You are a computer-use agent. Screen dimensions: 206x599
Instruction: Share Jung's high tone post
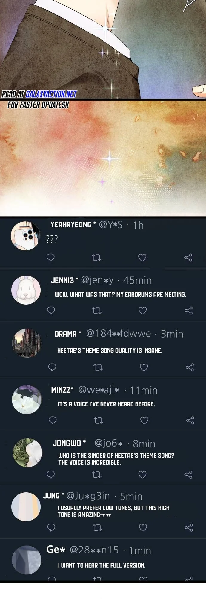click(x=189, y=527)
